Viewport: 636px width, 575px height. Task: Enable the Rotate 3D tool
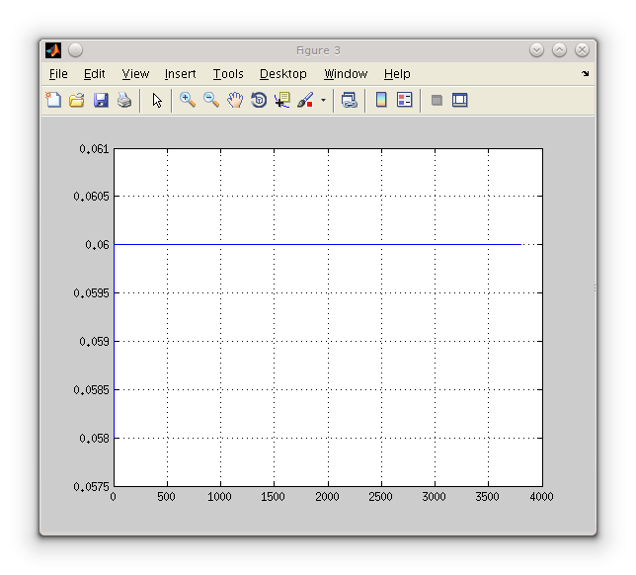click(259, 100)
